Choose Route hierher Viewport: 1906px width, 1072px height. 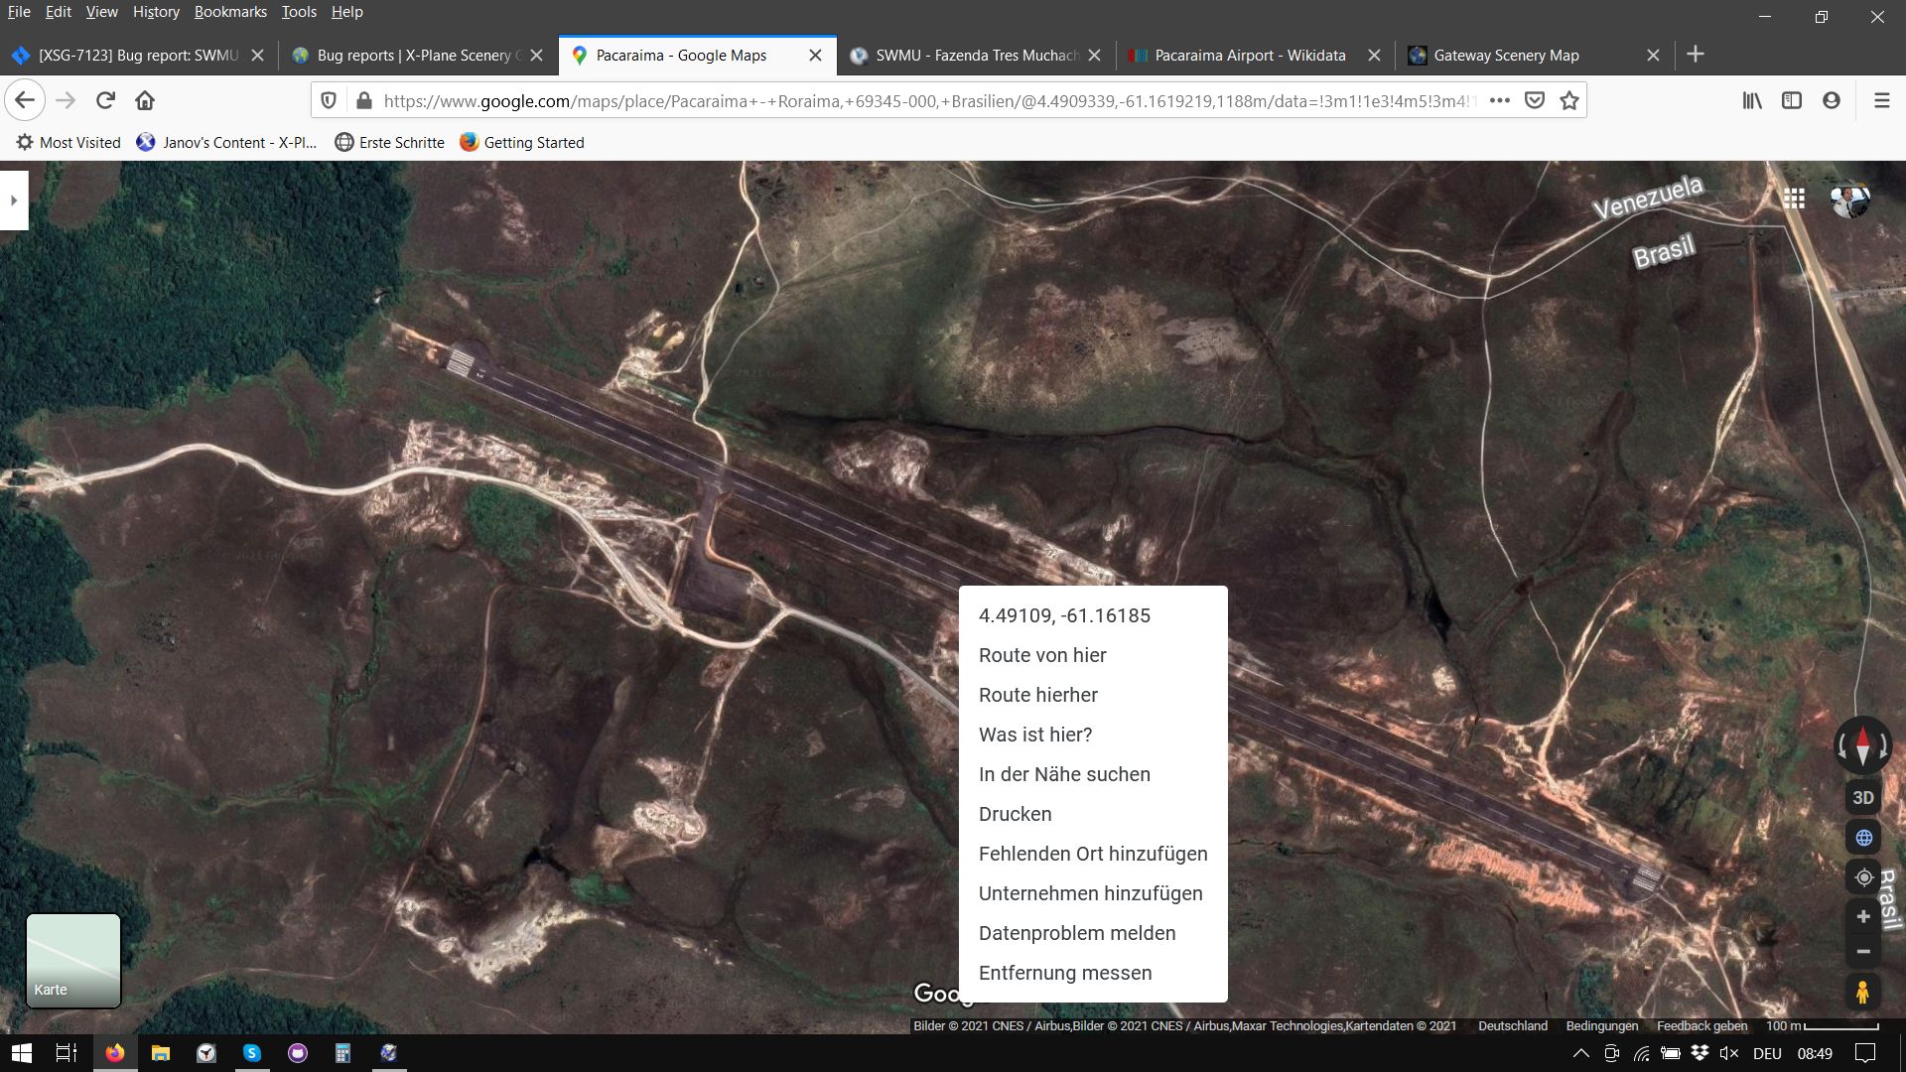(1093, 695)
